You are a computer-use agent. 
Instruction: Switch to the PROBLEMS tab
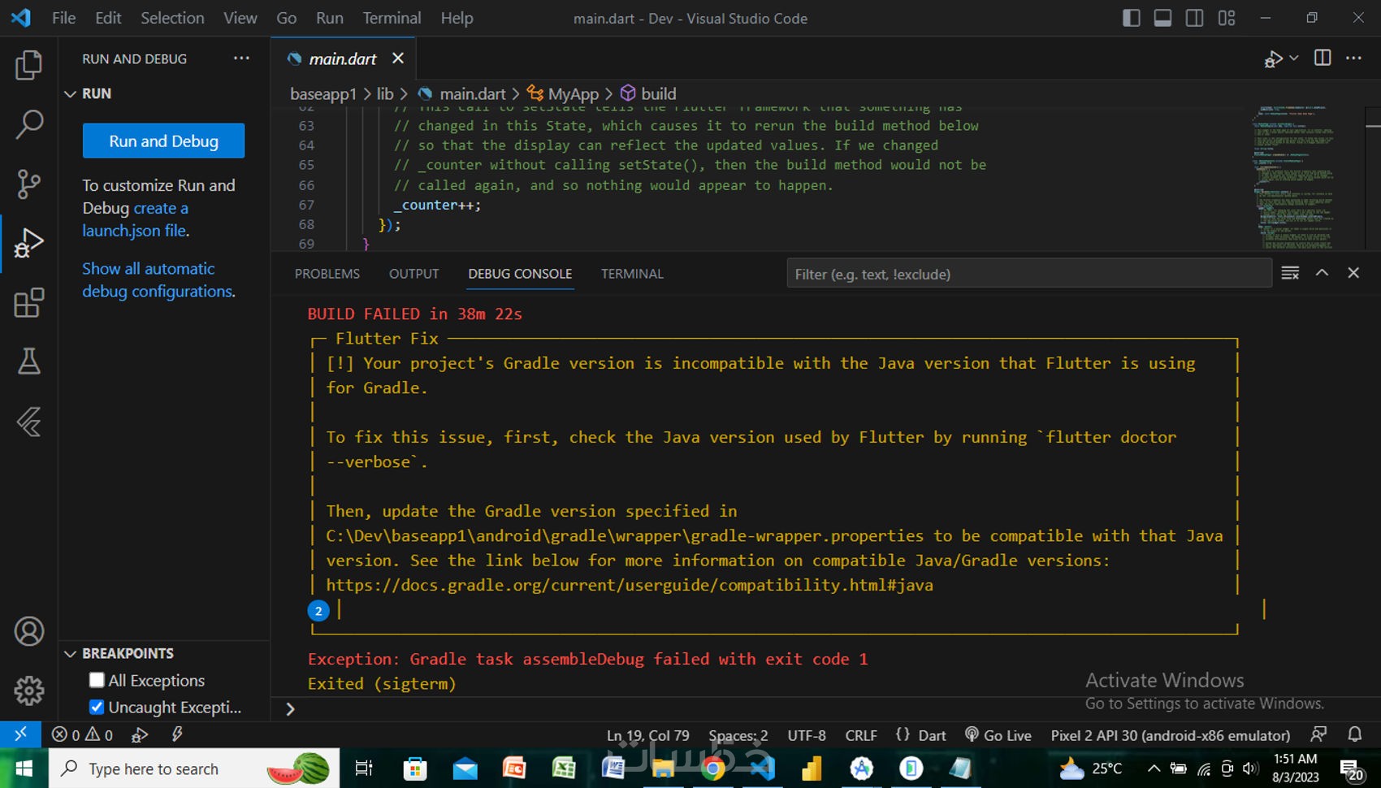click(x=327, y=274)
